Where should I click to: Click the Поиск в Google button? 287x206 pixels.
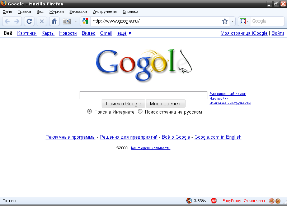pos(123,104)
